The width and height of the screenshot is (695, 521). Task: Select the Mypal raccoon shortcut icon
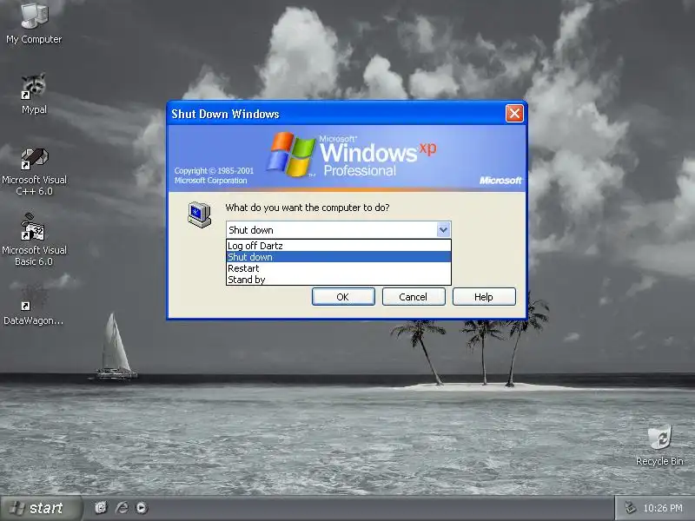34,94
